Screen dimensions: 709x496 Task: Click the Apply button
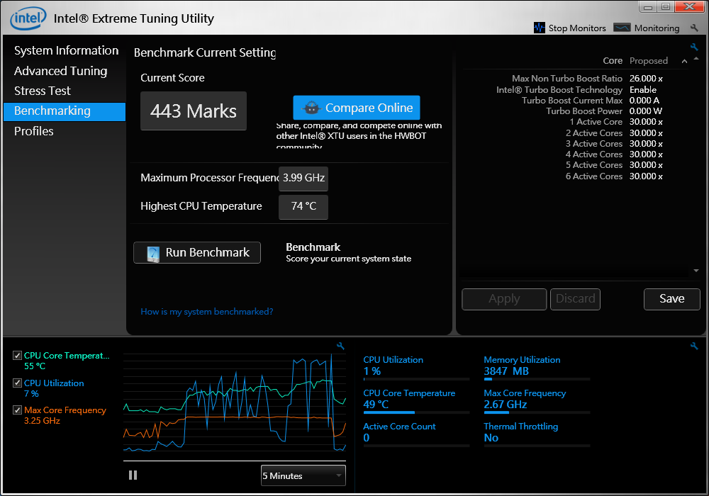pos(504,299)
